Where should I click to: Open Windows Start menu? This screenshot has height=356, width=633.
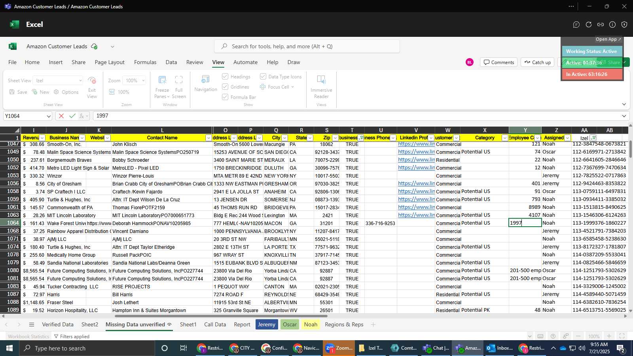tap(9, 348)
